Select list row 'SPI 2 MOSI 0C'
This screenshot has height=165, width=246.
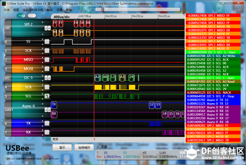coord(213,129)
